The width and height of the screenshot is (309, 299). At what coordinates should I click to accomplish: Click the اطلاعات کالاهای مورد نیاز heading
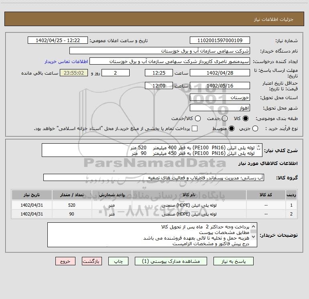point(268,163)
